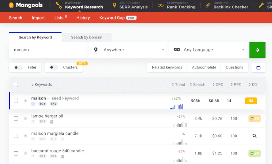
Task: Star the baccarat rouge 540 candle keyword
Action: click(x=25, y=153)
